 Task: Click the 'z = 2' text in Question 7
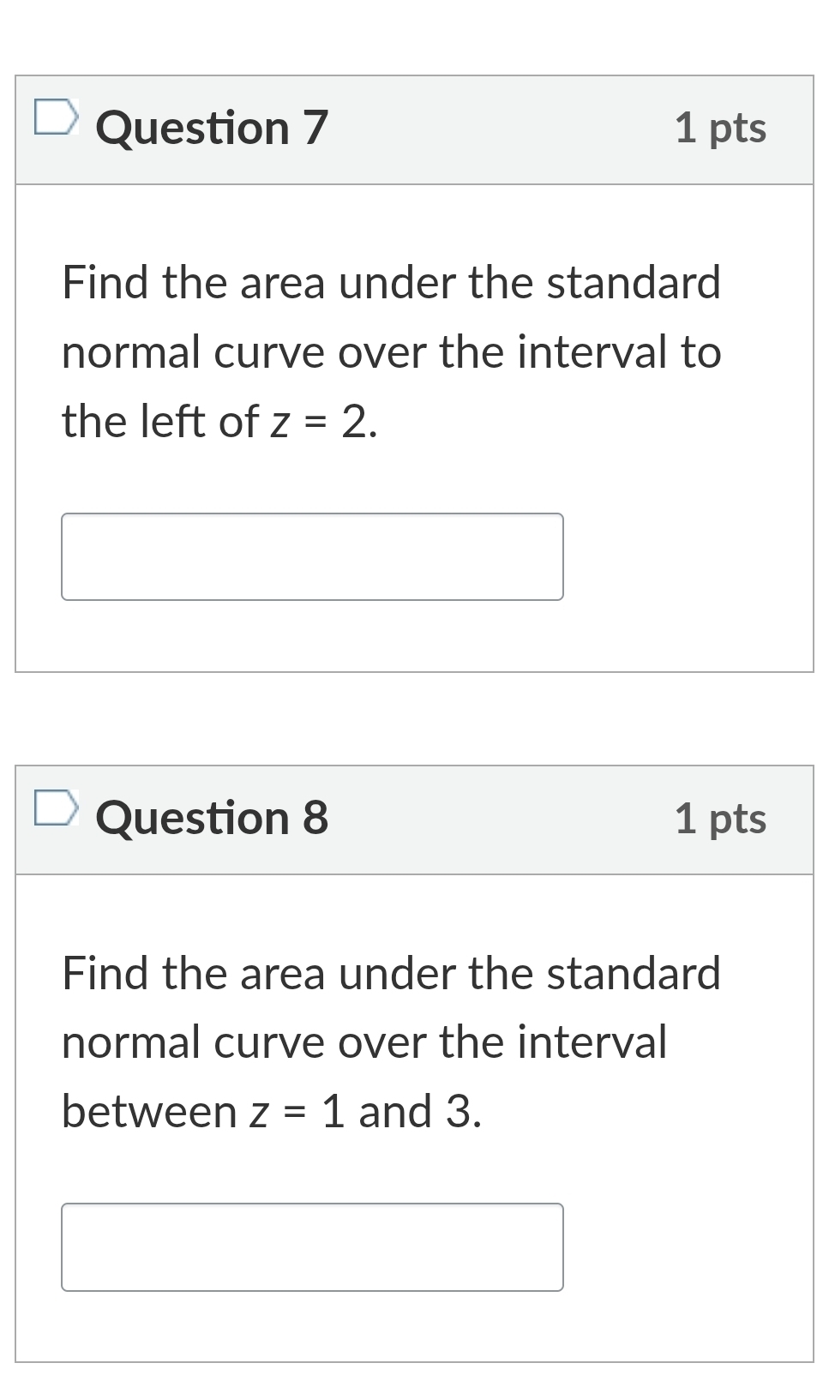pyautogui.click(x=322, y=422)
